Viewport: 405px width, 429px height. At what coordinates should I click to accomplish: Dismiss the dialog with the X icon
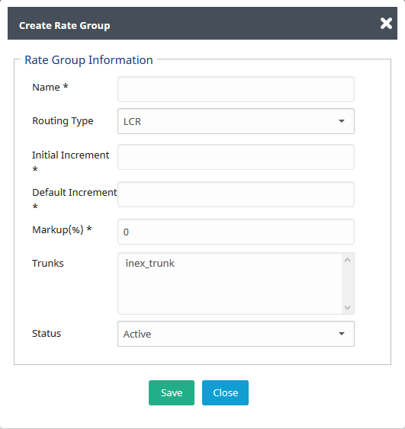click(x=386, y=24)
